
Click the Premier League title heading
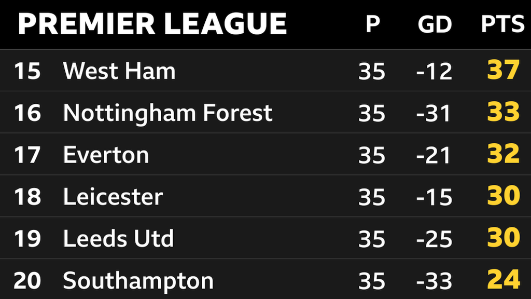click(x=152, y=24)
